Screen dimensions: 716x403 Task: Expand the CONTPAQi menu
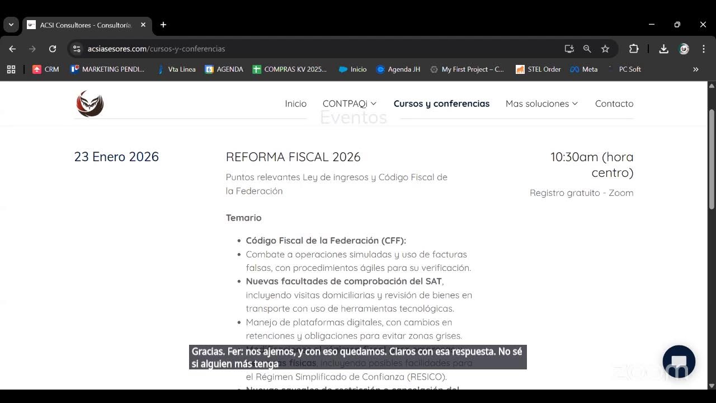pos(350,104)
